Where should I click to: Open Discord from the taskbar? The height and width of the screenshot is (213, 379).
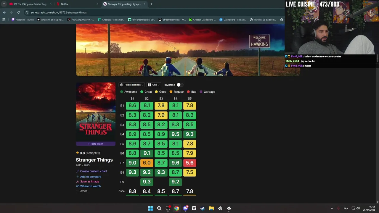(185, 208)
